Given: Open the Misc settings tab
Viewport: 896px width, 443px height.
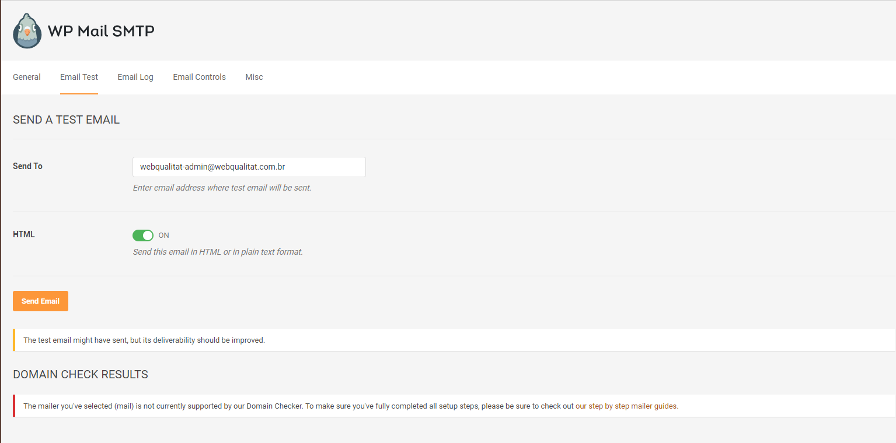Looking at the screenshot, I should 254,77.
